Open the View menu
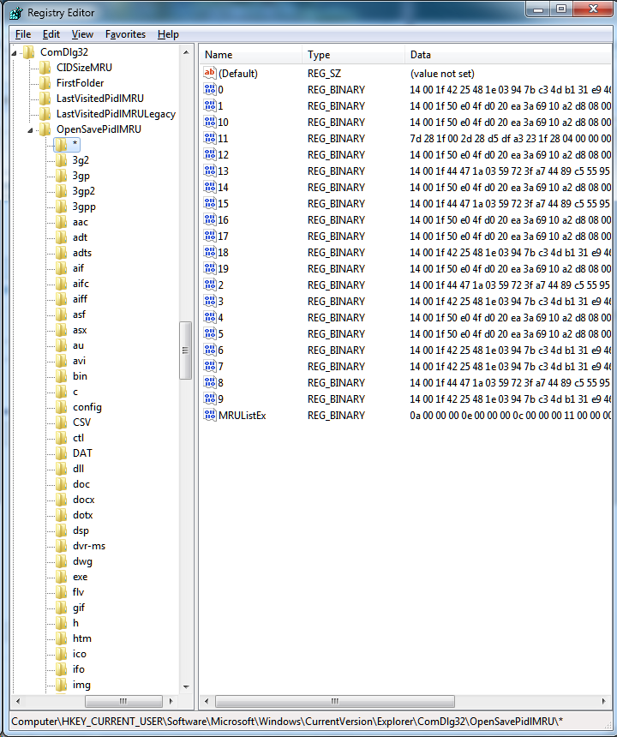 82,34
